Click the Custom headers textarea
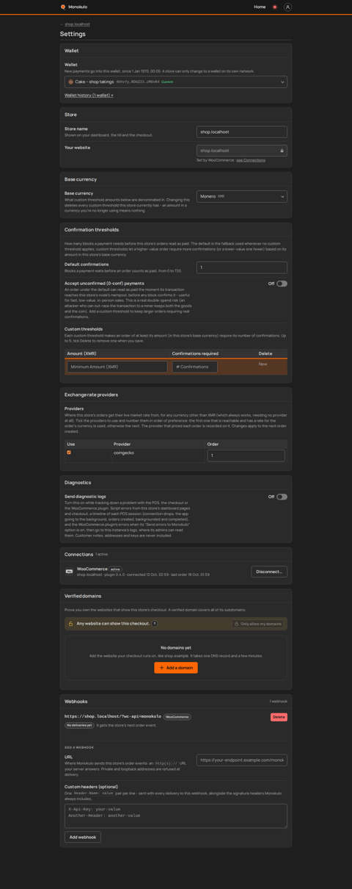The width and height of the screenshot is (352, 889). (x=176, y=816)
